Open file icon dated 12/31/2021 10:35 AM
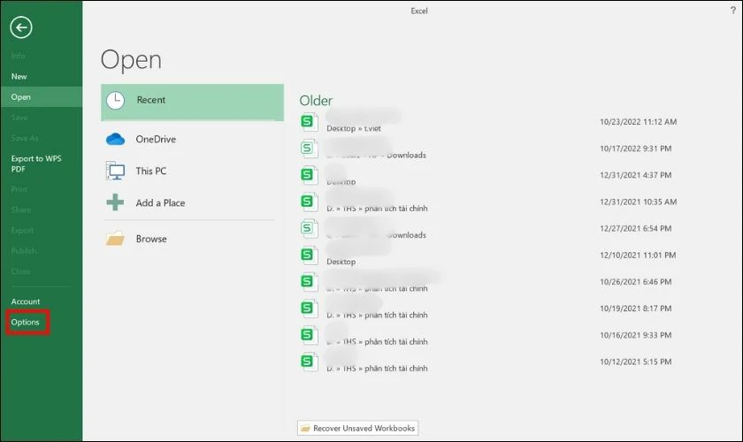This screenshot has height=442, width=743. point(309,202)
